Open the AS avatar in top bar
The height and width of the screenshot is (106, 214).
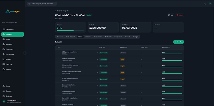(x=210, y=4)
